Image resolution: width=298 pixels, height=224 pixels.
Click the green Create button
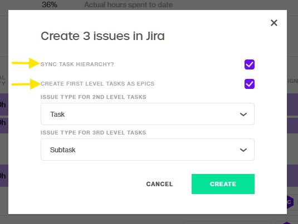[x=223, y=184]
